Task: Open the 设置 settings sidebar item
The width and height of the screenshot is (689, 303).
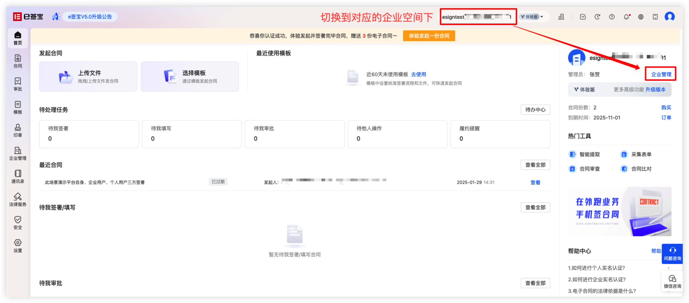Action: (18, 246)
